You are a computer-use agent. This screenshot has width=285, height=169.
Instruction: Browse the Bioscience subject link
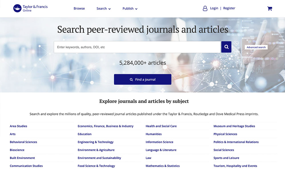[17, 150]
